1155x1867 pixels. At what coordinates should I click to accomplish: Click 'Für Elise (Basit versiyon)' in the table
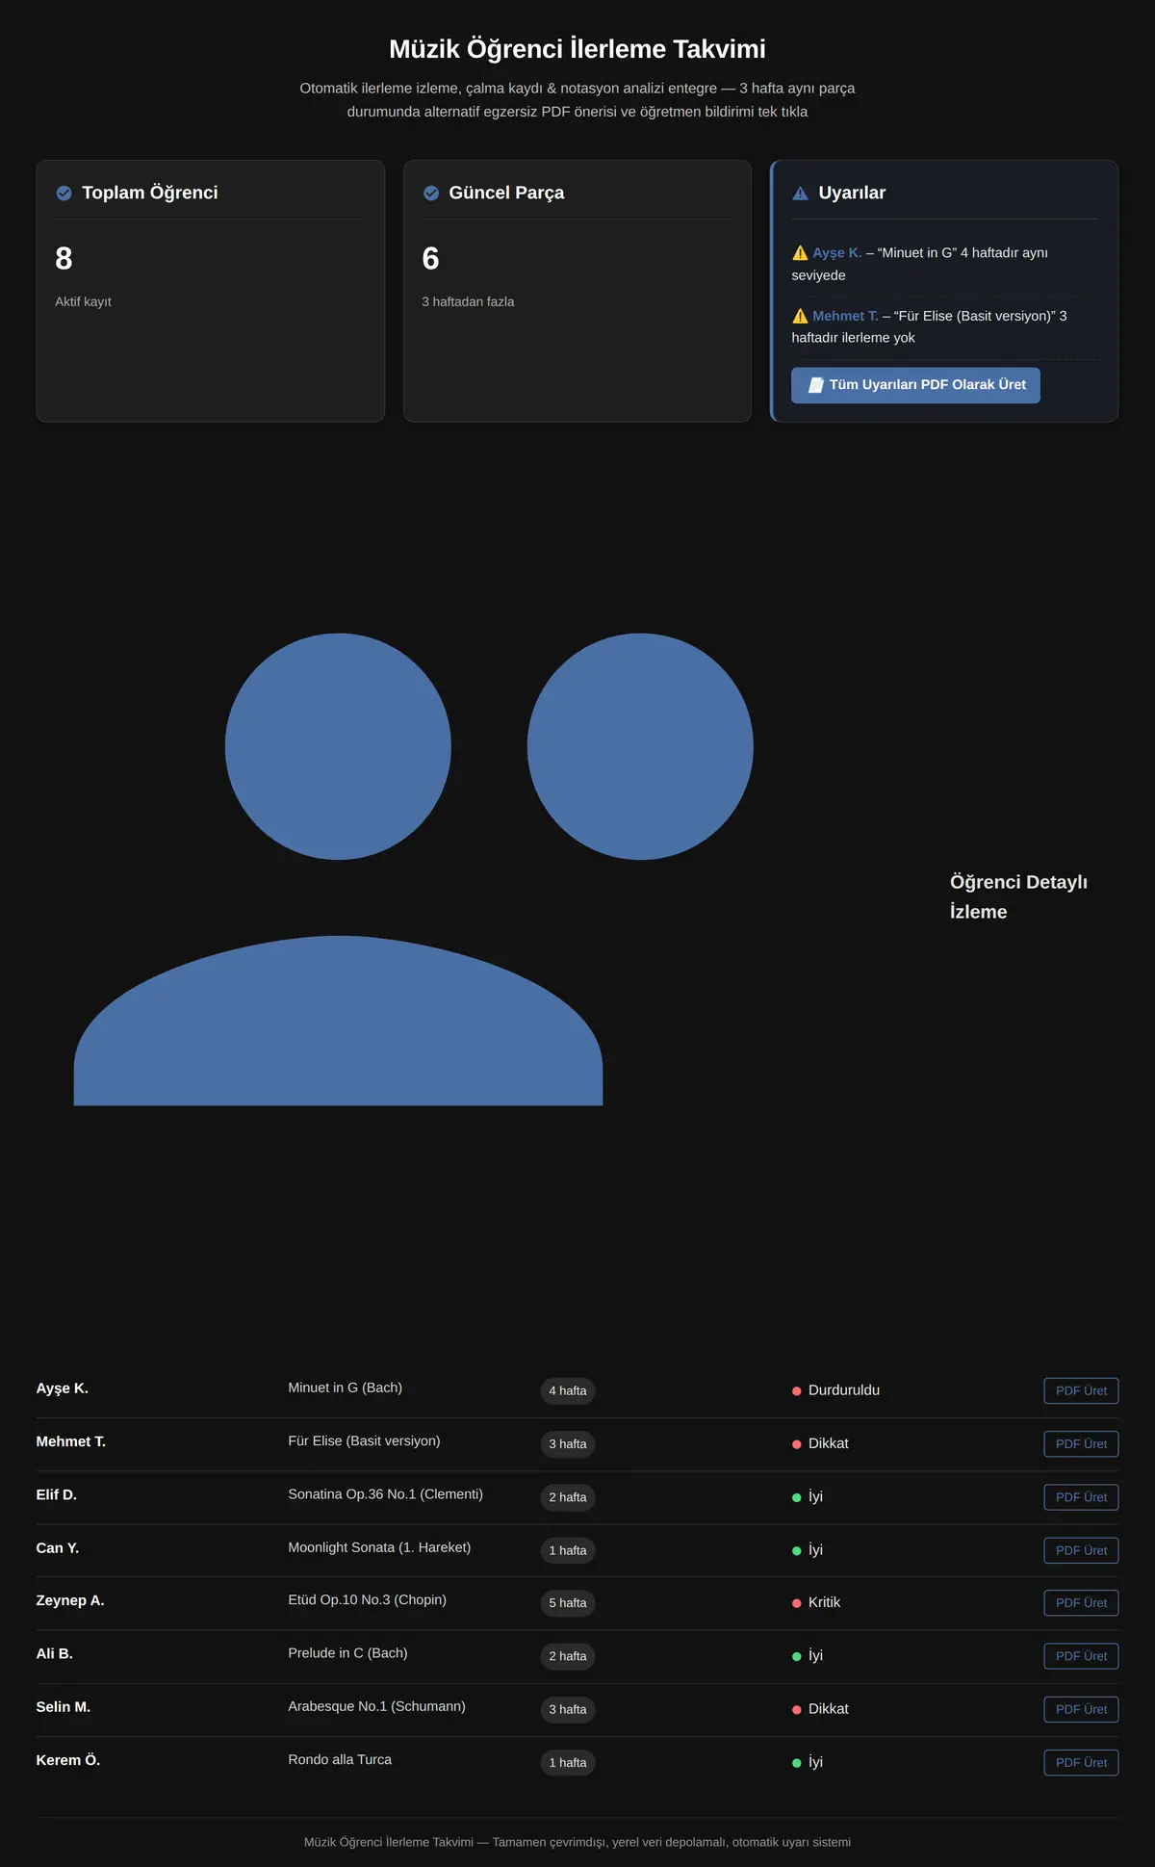[x=364, y=1441]
